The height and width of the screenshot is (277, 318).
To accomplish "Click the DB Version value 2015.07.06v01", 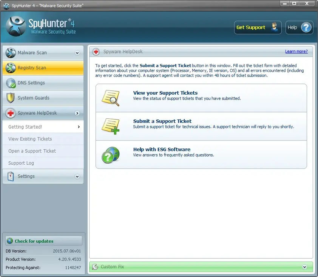I will click(x=67, y=251).
